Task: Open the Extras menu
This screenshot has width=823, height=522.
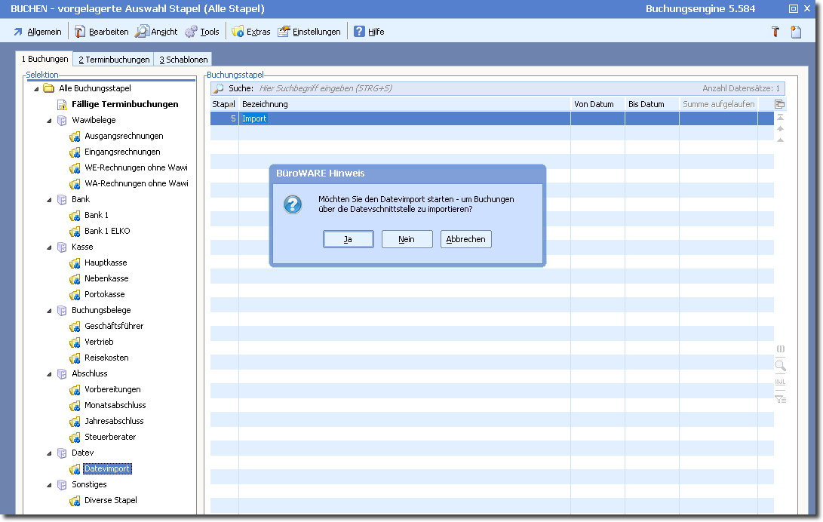Action: tap(251, 32)
